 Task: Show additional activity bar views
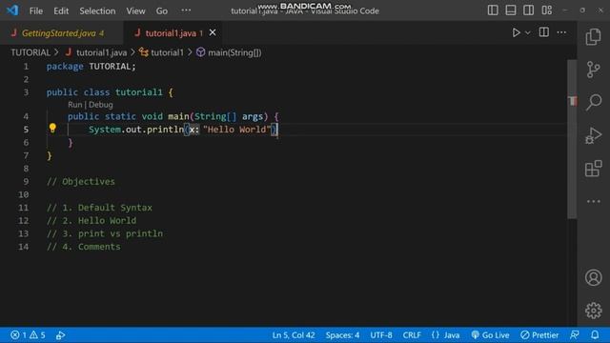593,201
